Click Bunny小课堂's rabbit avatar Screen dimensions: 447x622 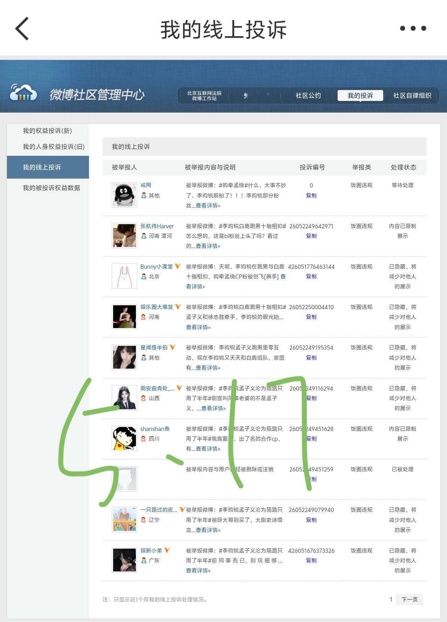pyautogui.click(x=125, y=276)
